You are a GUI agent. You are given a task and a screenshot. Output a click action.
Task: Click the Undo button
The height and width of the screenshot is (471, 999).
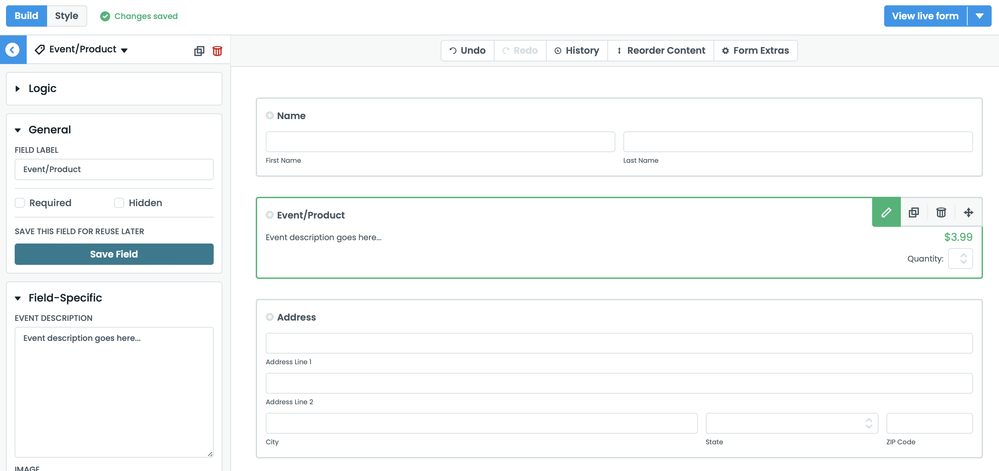pos(467,50)
